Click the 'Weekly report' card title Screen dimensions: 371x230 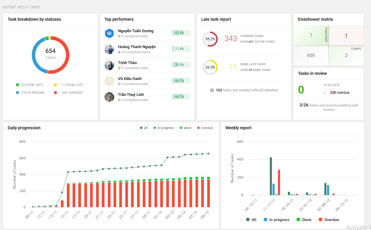coord(238,128)
